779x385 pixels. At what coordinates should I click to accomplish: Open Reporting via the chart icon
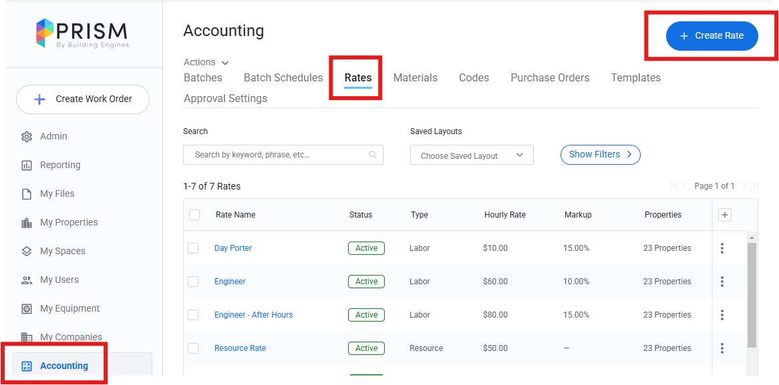[27, 165]
